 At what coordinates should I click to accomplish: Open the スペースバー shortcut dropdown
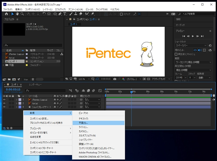[x=191, y=46]
